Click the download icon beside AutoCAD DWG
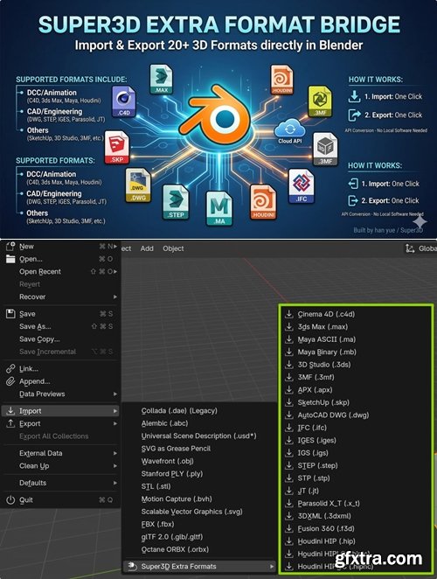437x579 pixels. click(288, 415)
